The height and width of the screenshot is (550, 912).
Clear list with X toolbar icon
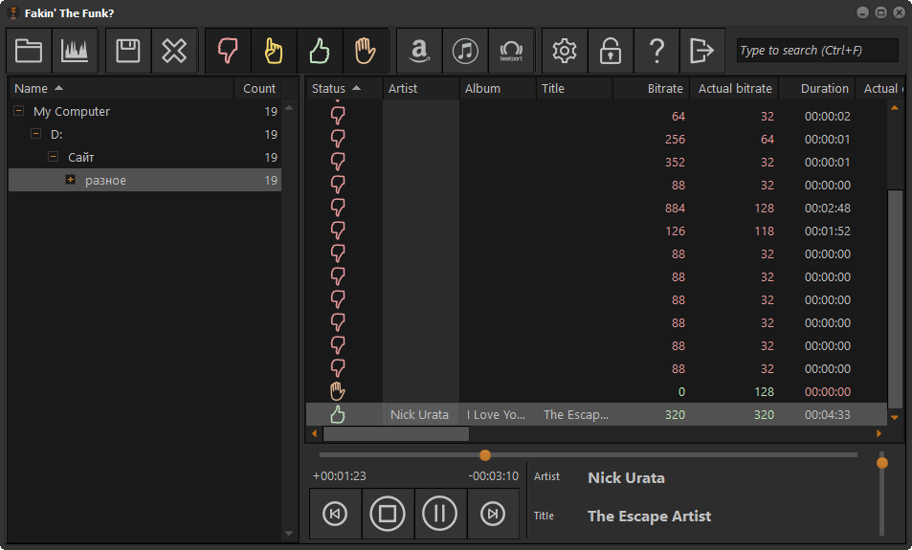pyautogui.click(x=174, y=51)
